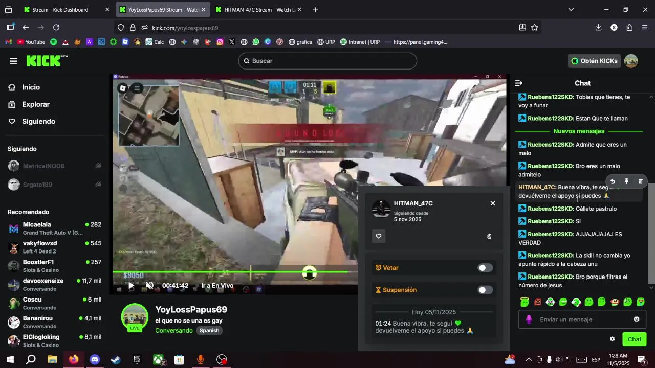Click the YouTube bookmark

coord(31,42)
